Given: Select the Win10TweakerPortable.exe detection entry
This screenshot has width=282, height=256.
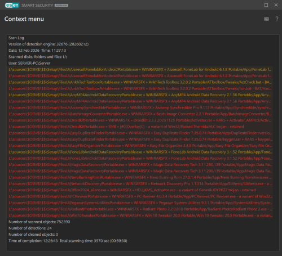Looking at the screenshot, I should click(x=140, y=215).
